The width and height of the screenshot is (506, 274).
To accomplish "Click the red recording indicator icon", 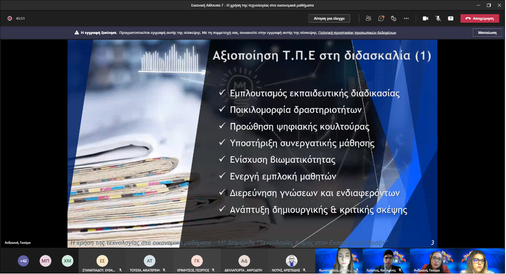I will (10, 18).
